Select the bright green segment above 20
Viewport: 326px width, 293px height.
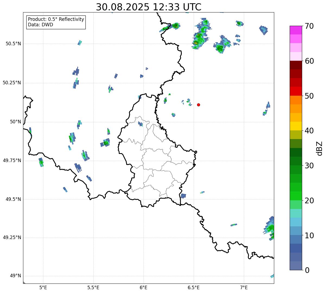[x=296, y=196]
